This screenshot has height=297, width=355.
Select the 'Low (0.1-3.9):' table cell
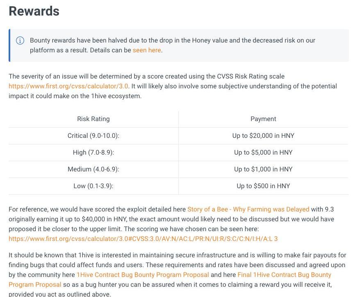93,186
